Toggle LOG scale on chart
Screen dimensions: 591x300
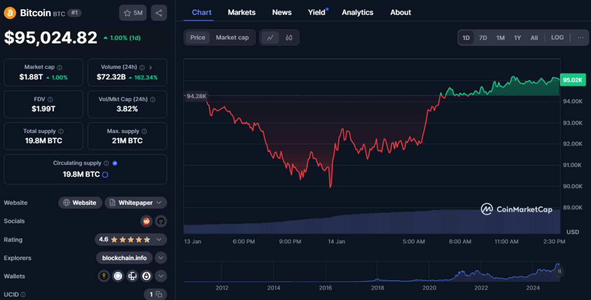pyautogui.click(x=557, y=37)
